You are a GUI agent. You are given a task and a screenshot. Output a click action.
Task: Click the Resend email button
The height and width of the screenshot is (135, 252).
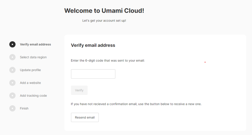(x=85, y=117)
